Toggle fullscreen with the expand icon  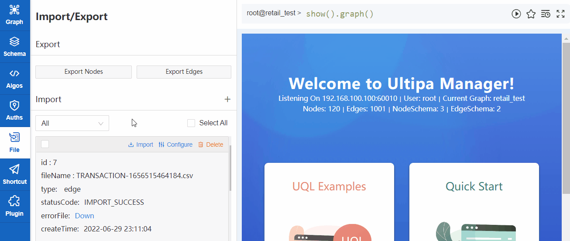click(560, 14)
